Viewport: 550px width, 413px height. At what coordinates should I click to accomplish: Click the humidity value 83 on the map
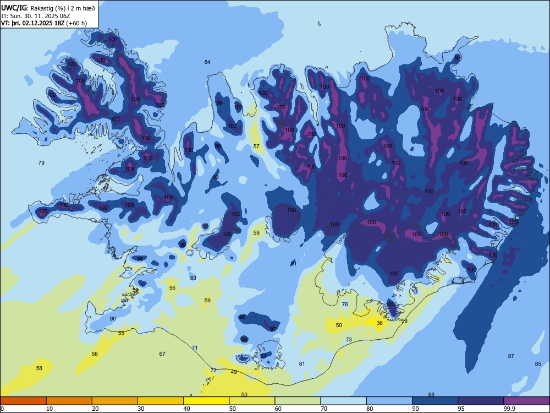point(193,278)
